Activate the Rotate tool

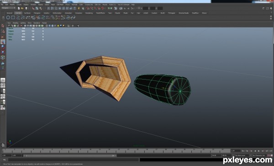3,47
